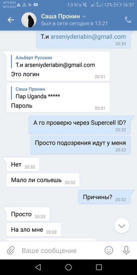Tap the Android home circle button
Viewport: 137px width, 275px height.
pyautogui.click(x=68, y=267)
